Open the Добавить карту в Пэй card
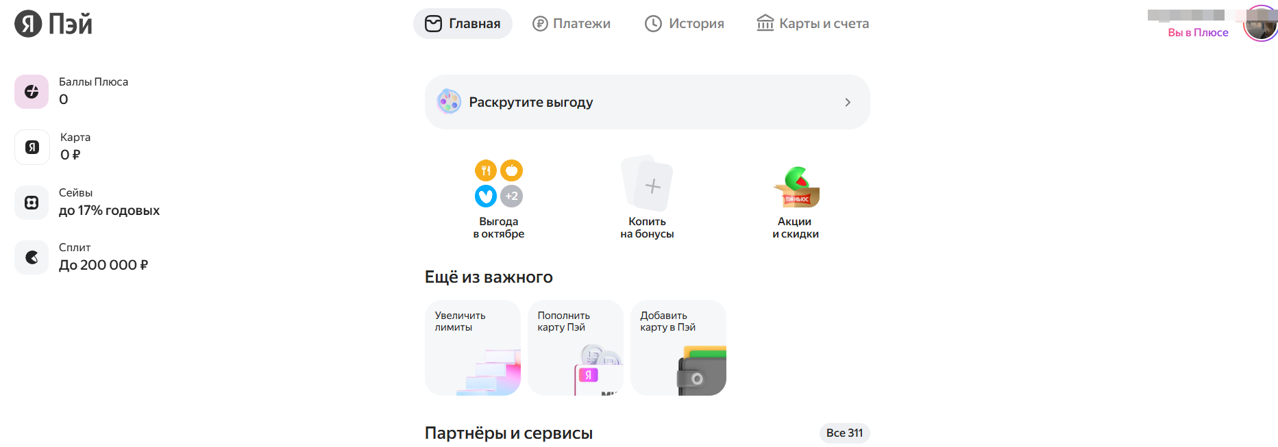Screen dimensions: 1278x447 tap(678, 348)
